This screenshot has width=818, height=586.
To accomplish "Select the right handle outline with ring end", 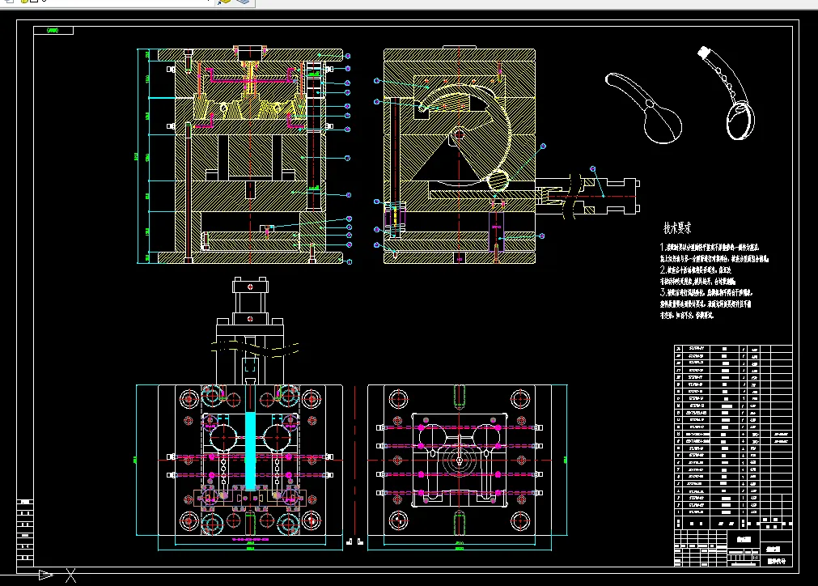I will 727,93.
